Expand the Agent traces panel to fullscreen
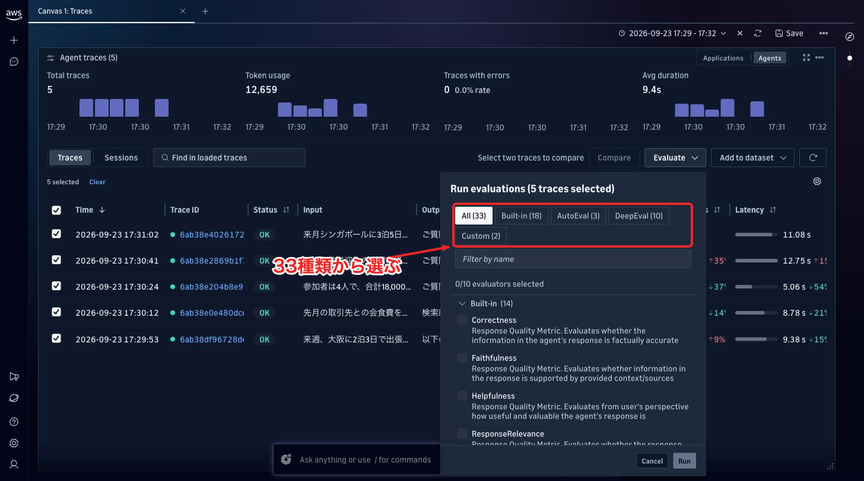The width and height of the screenshot is (864, 481). (x=806, y=57)
